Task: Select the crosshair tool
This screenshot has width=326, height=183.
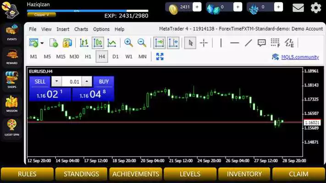Action: pos(204,43)
